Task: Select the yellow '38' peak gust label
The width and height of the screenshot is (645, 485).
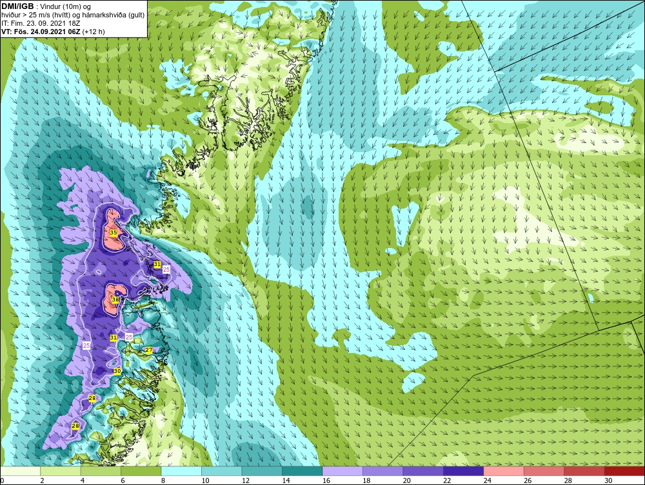Action: (115, 300)
